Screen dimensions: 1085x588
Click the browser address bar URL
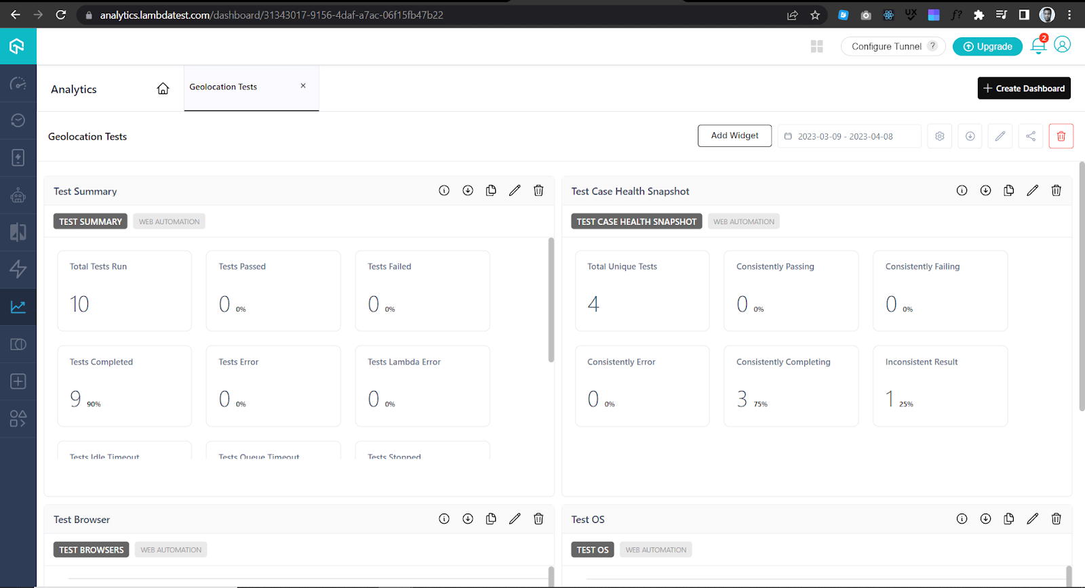tap(271, 15)
